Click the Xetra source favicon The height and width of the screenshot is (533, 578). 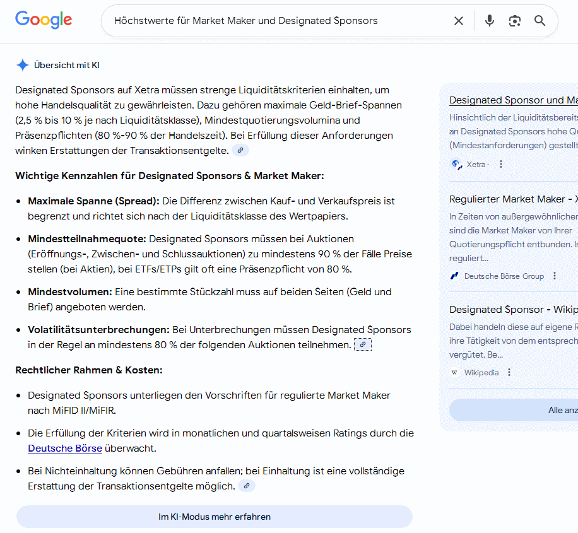point(457,165)
